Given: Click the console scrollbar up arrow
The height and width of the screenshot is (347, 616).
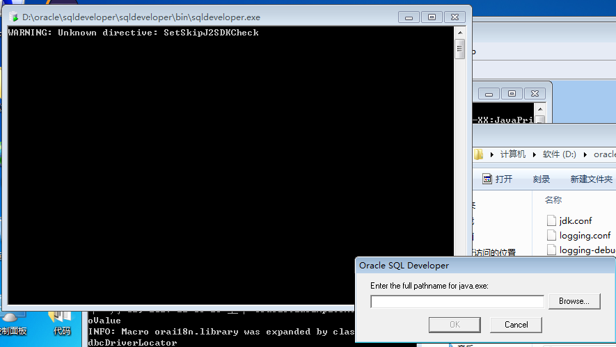Looking at the screenshot, I should click(x=459, y=33).
